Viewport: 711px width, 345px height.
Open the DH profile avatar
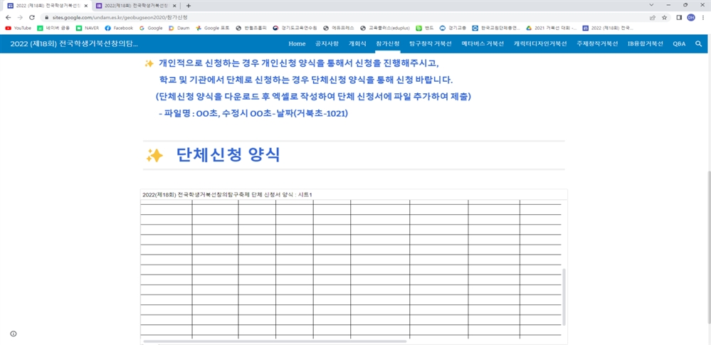coord(690,17)
